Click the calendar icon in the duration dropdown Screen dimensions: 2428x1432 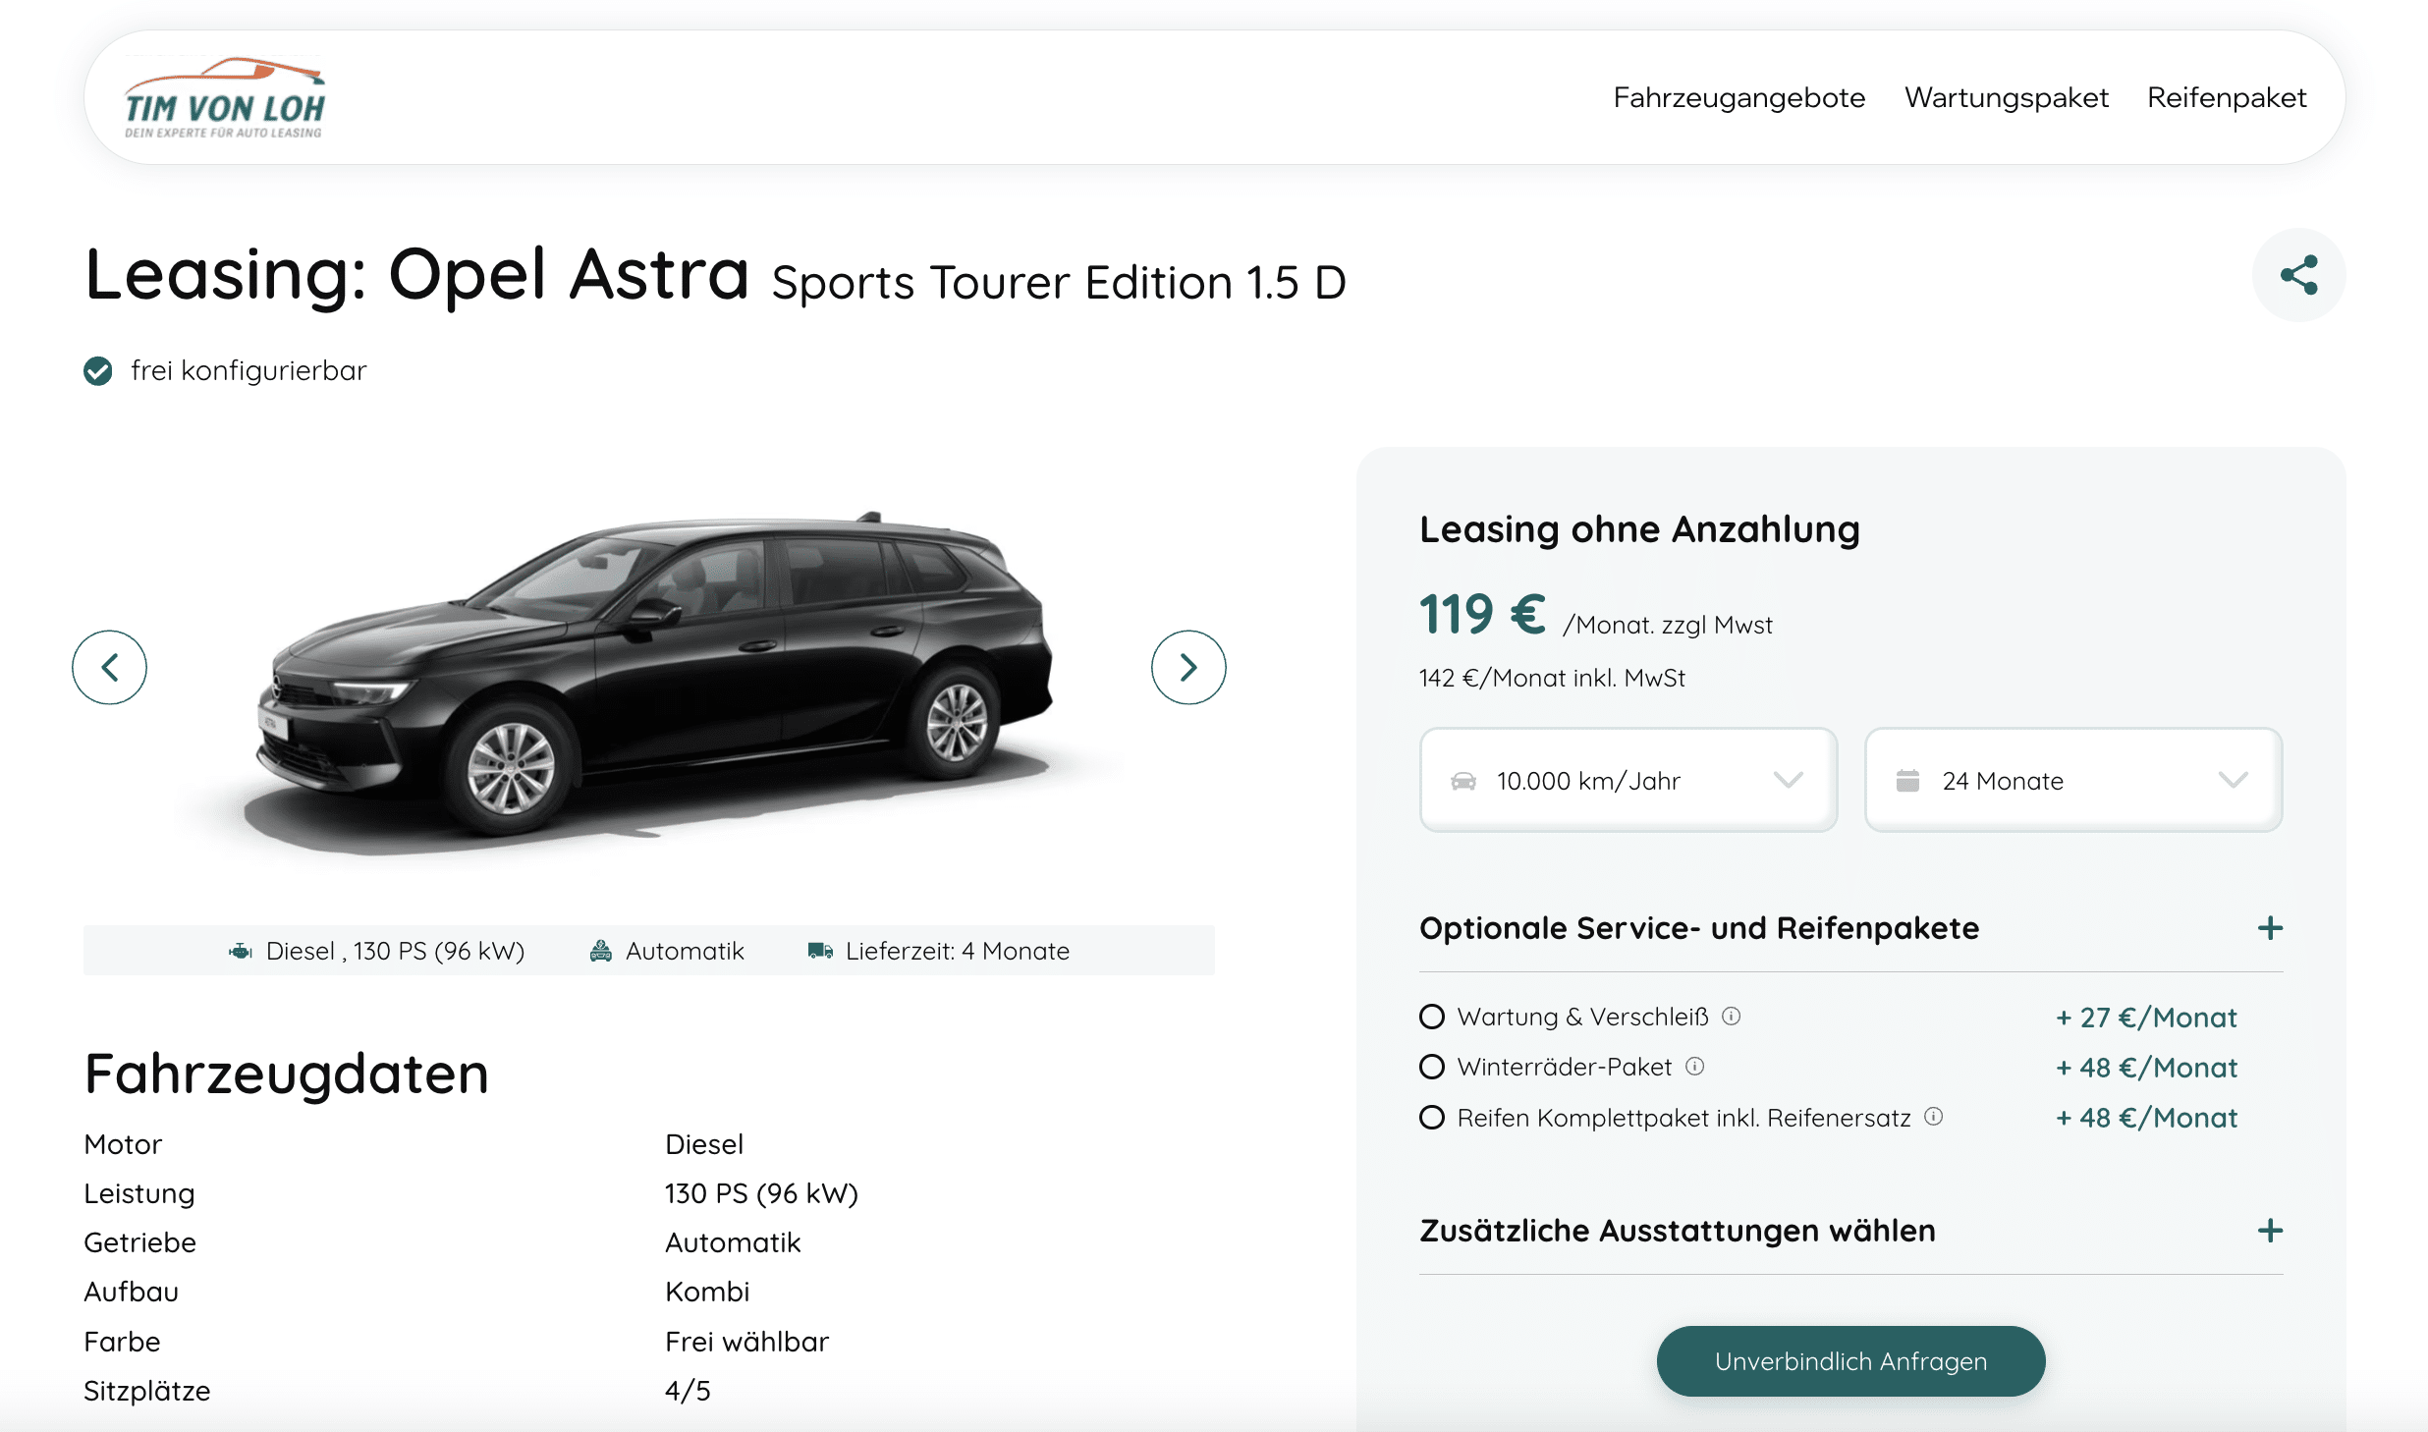coord(1907,781)
